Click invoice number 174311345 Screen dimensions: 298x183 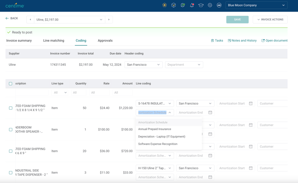coord(58,64)
